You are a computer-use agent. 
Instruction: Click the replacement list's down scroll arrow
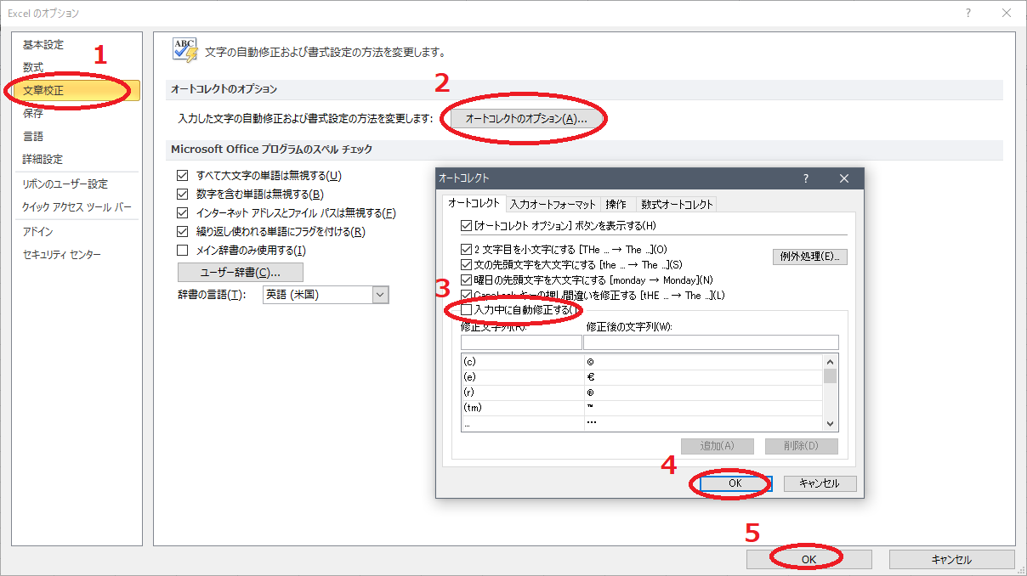pos(831,424)
